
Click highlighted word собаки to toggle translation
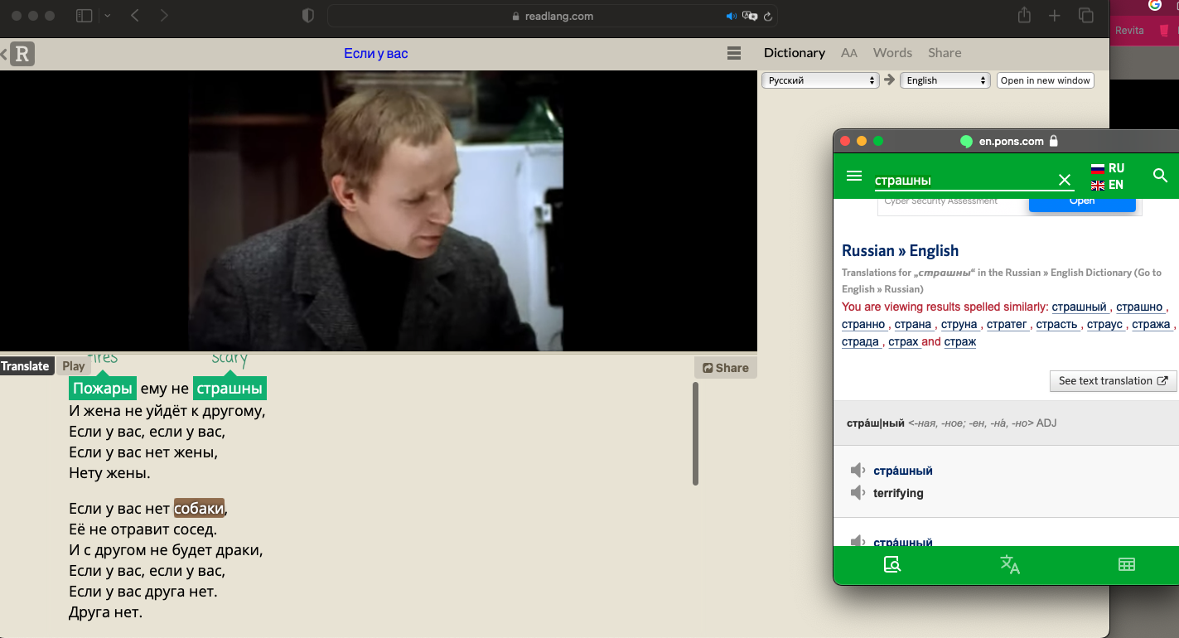tap(199, 508)
